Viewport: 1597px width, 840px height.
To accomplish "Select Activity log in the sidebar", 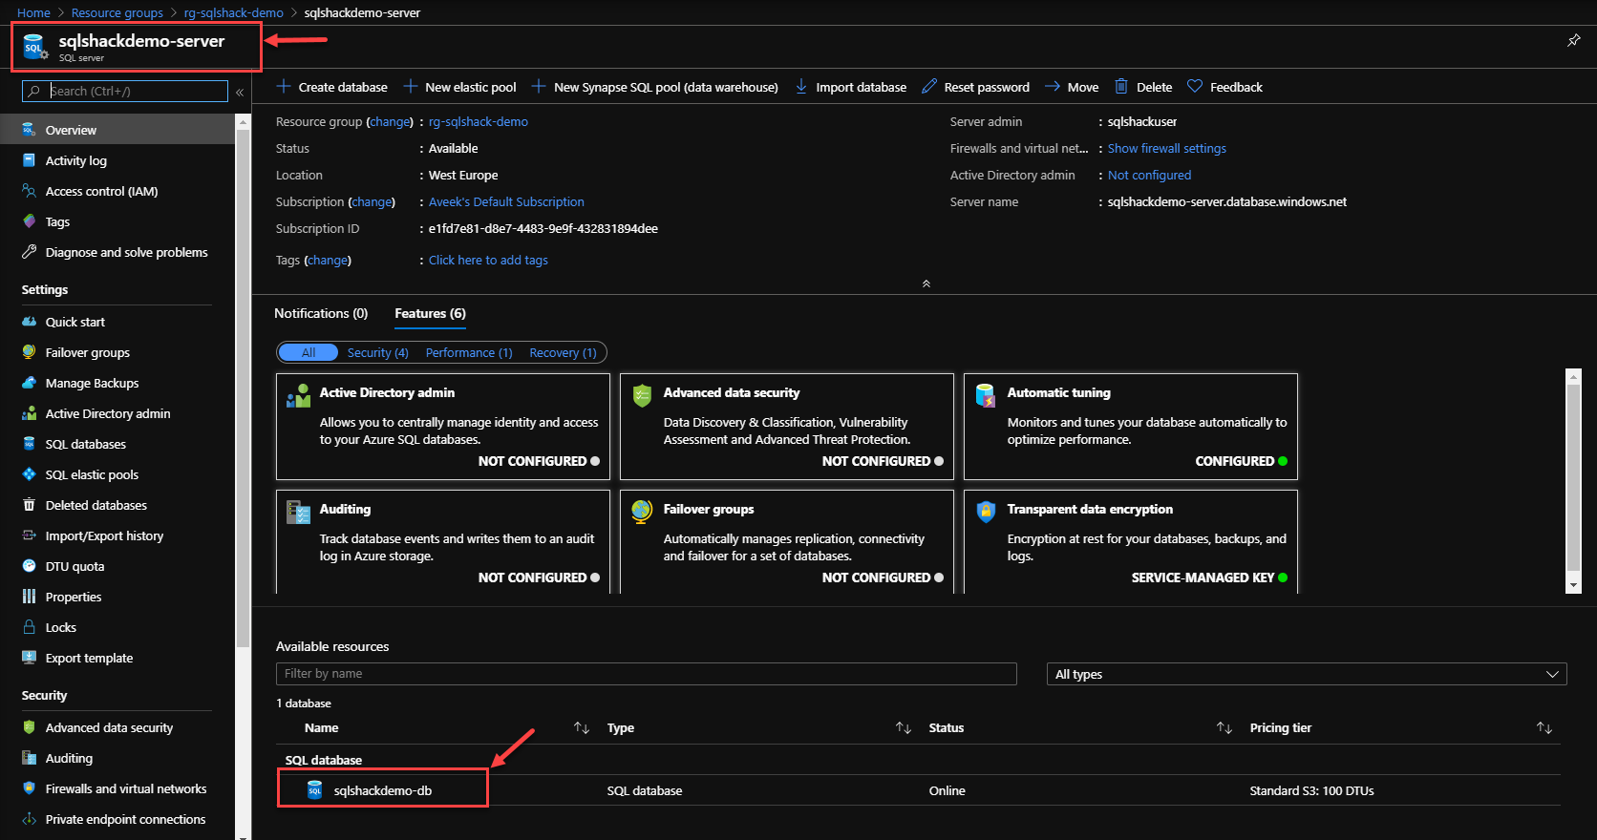I will (x=75, y=160).
